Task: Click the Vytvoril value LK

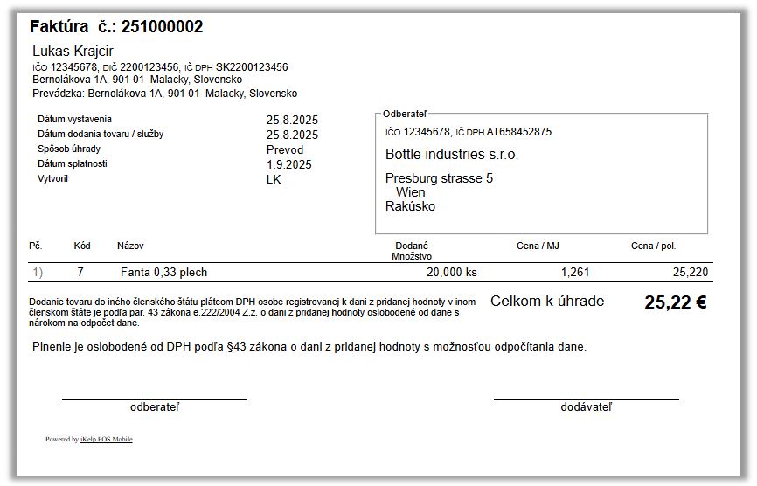Action: [274, 179]
